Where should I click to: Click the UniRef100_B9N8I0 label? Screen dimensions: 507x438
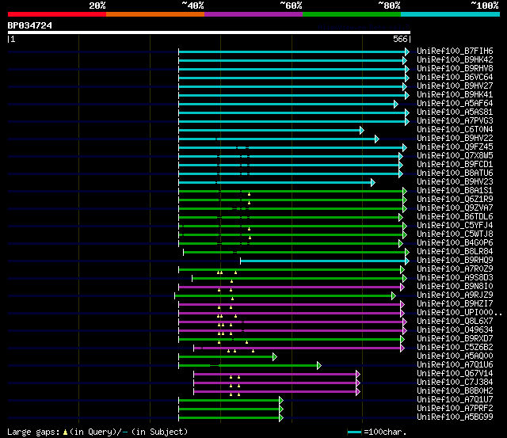pyautogui.click(x=455, y=287)
